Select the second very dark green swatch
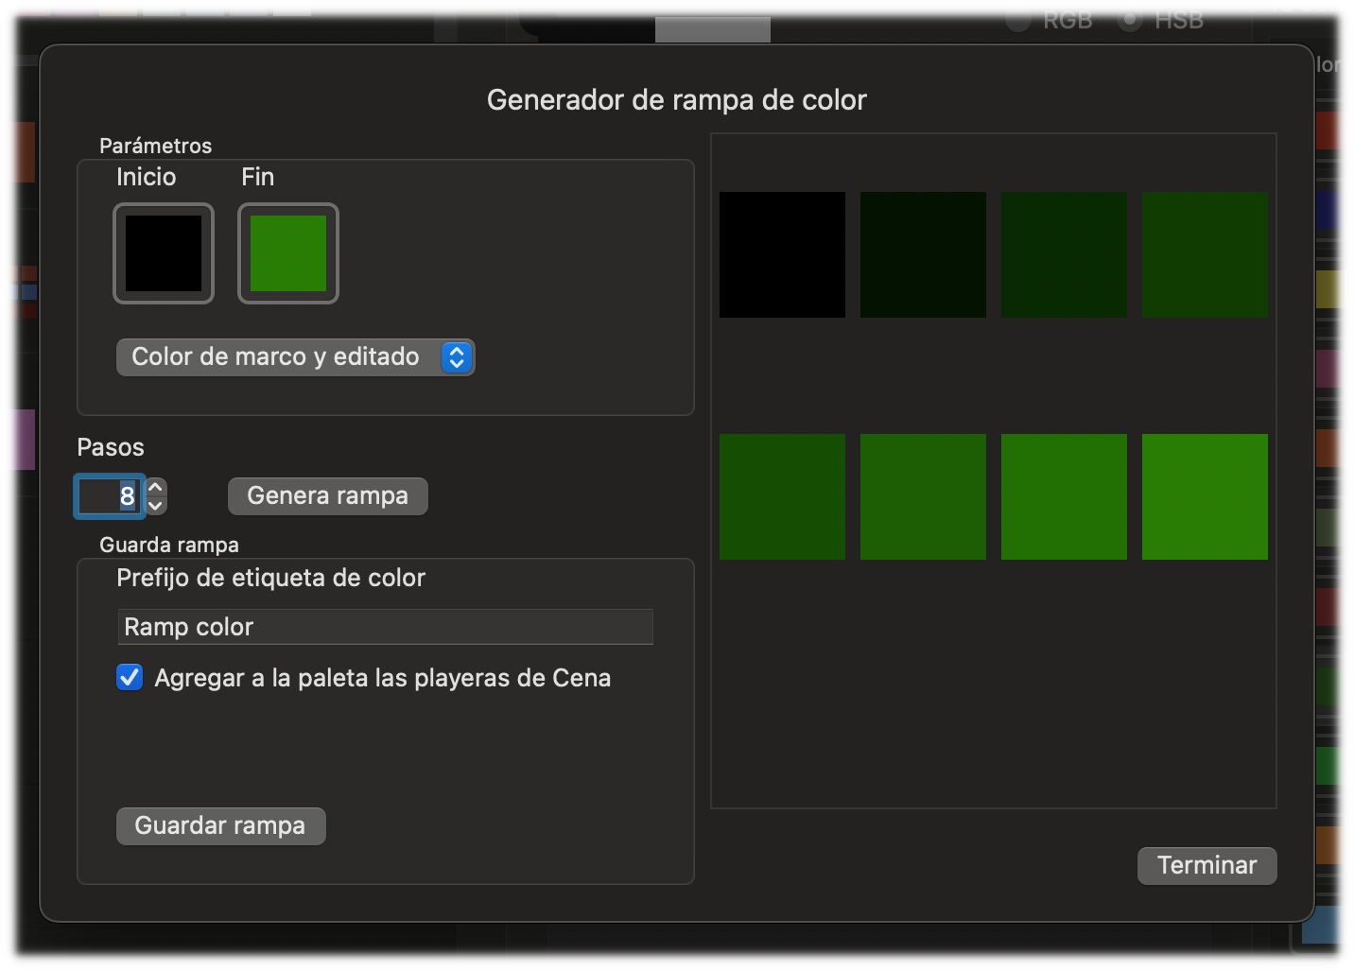This screenshot has width=1354, height=971. click(x=923, y=254)
